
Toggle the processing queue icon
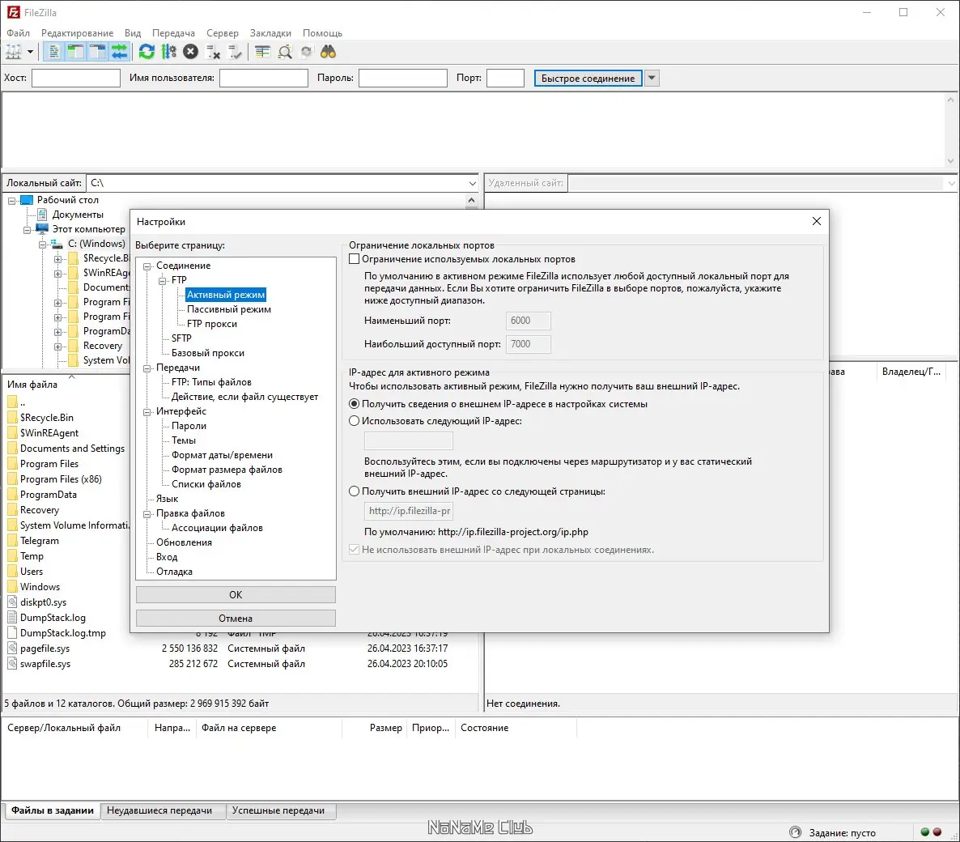point(168,52)
